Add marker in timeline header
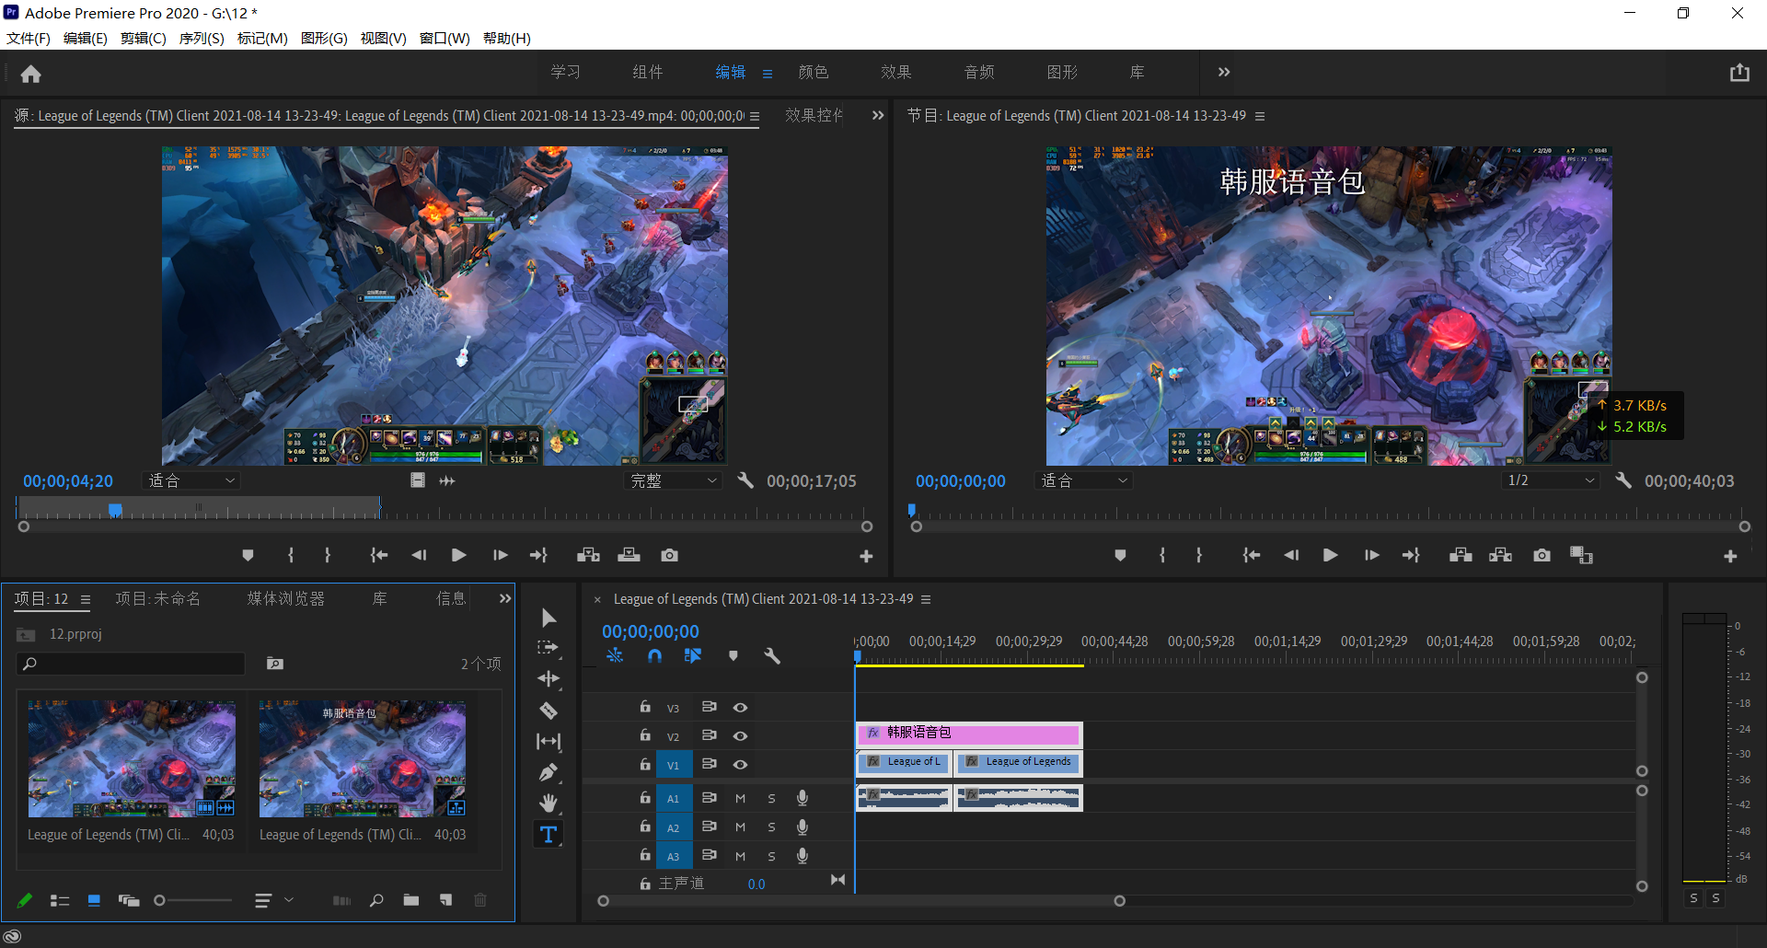1767x948 pixels. click(733, 656)
